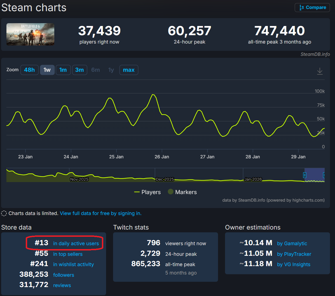The height and width of the screenshot is (296, 335).
Task: Click the 388,253 followers count
Action: (x=34, y=274)
